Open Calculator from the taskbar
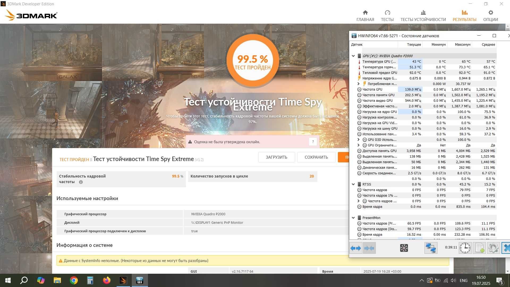This screenshot has width=510, height=287. (90, 280)
